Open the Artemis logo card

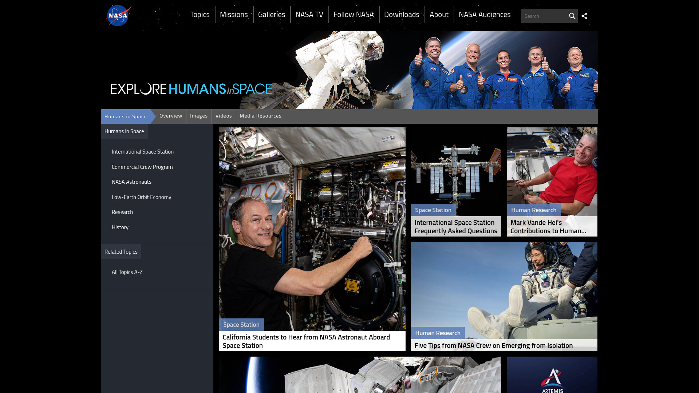pos(552,375)
